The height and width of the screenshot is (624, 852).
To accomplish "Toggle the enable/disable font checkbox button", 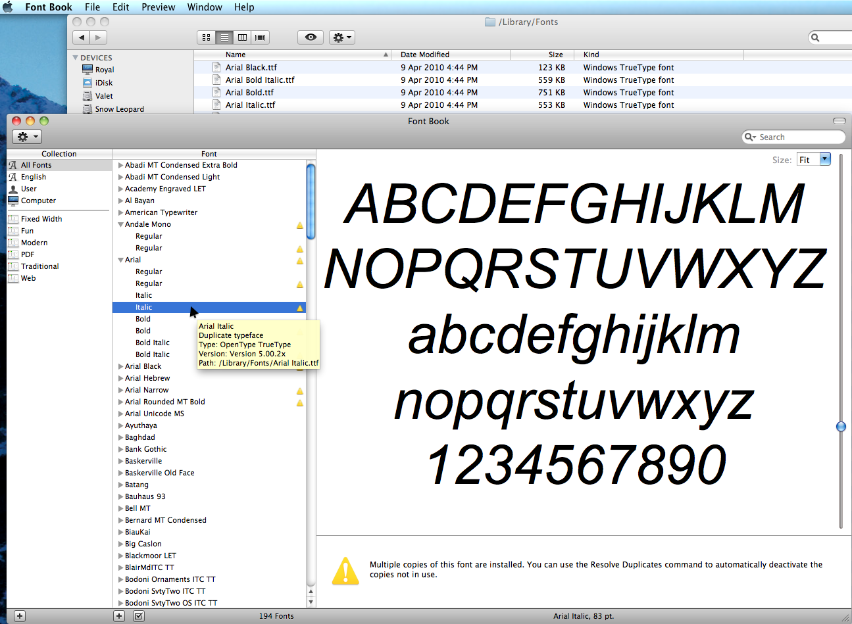I will pos(139,616).
